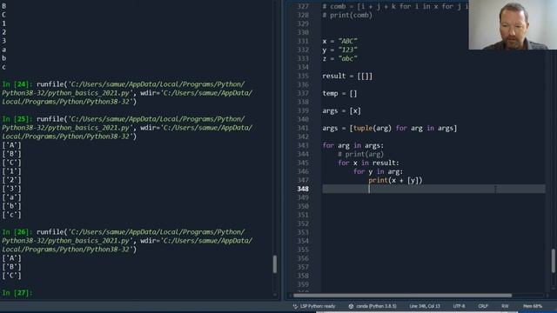Click the z = "abc" assignment line

pos(340,58)
